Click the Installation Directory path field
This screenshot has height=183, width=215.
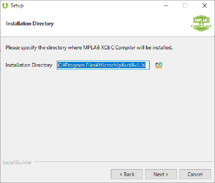click(x=103, y=65)
